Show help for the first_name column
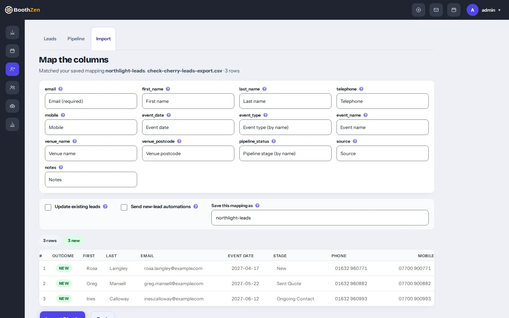The image size is (509, 318). pyautogui.click(x=168, y=89)
